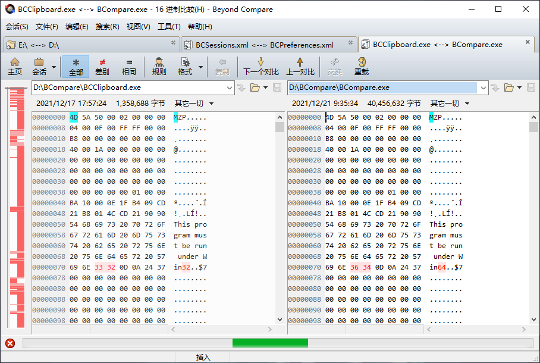The image size is (540, 363).
Task: Click left pane go-to-path arrow icon
Action: coord(241,87)
